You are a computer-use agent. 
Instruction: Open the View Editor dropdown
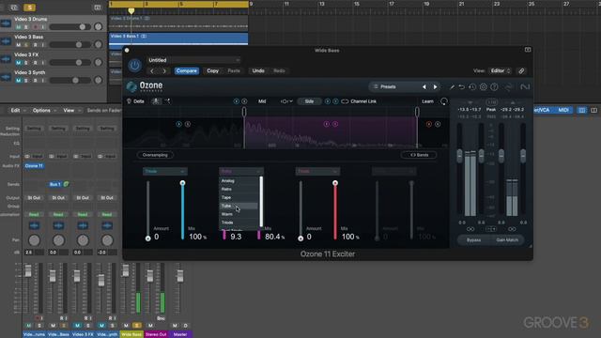[x=501, y=71]
